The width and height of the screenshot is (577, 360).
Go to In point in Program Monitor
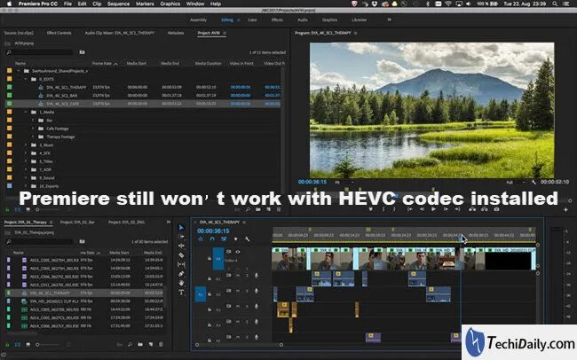(409, 209)
